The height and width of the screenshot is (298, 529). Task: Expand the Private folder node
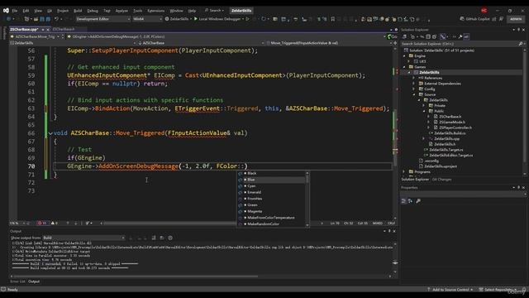(424, 105)
